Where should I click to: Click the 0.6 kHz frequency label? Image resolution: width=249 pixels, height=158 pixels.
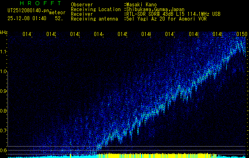pyautogui.click(x=3, y=150)
